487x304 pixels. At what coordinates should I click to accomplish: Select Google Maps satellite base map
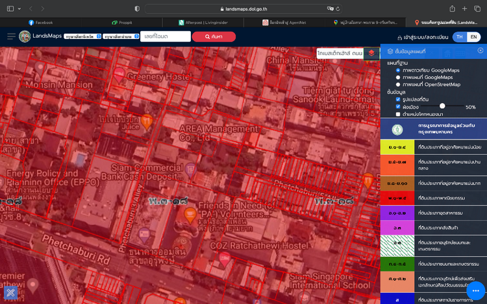coord(398,71)
